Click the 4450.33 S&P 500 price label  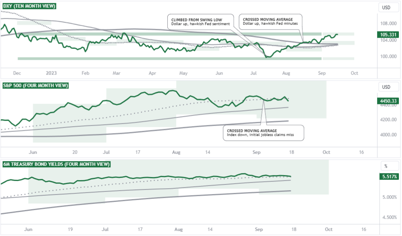388,101
